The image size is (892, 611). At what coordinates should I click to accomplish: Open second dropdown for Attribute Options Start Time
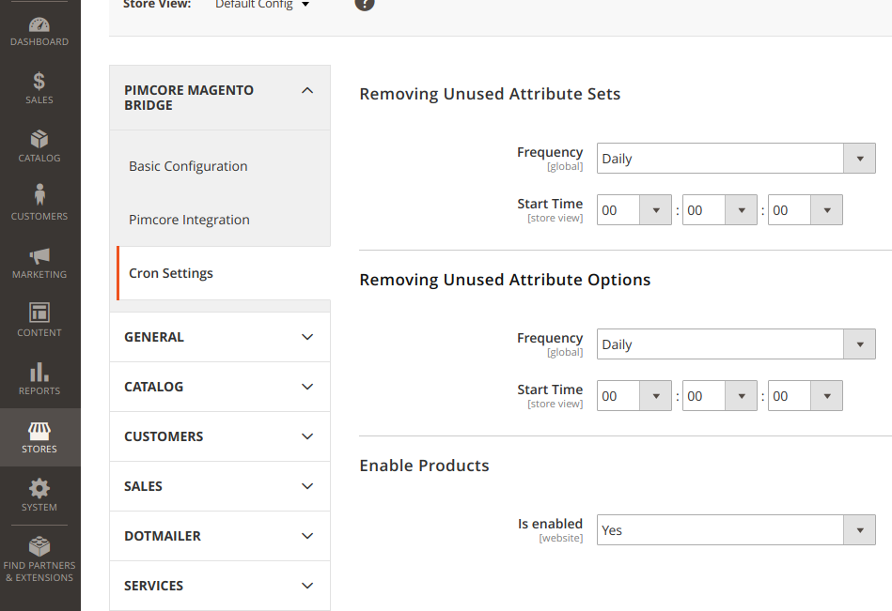[x=805, y=396]
